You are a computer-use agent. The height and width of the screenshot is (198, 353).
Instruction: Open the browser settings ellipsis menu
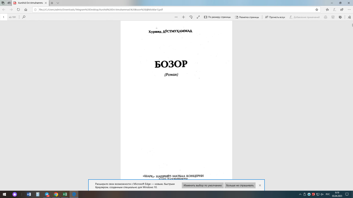coord(349,9)
